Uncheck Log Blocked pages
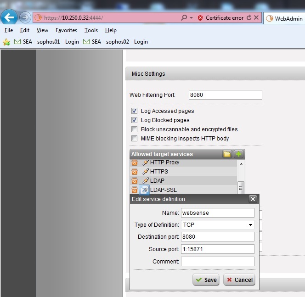The width and height of the screenshot is (305, 297). coord(134,120)
